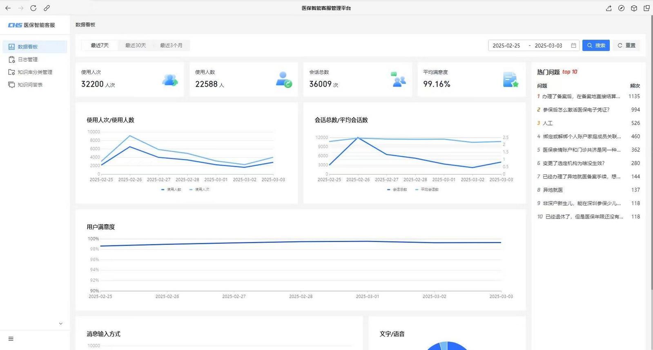The image size is (653, 350).
Task: Click hot question 非深户新生儿，能在深圳参保
Action: [582, 203]
